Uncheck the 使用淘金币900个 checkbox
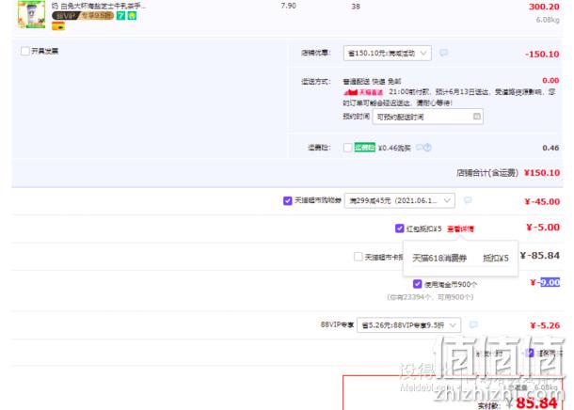574x410 pixels. tap(417, 284)
